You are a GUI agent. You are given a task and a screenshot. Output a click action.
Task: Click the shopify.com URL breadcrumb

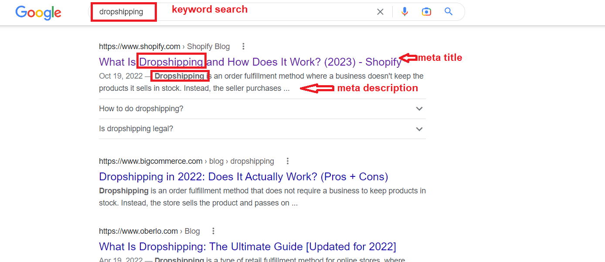click(164, 46)
